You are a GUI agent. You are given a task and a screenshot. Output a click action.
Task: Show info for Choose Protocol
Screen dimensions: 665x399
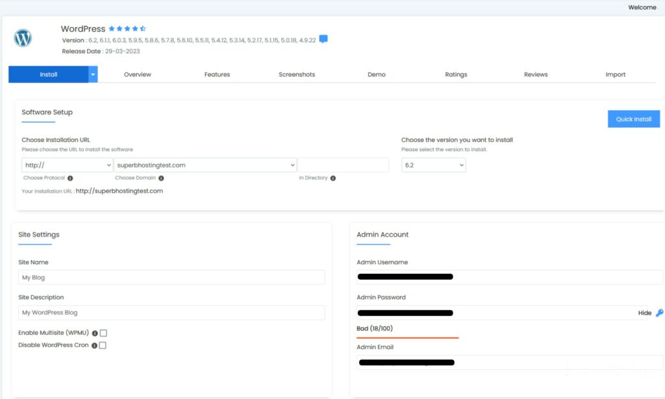point(70,178)
